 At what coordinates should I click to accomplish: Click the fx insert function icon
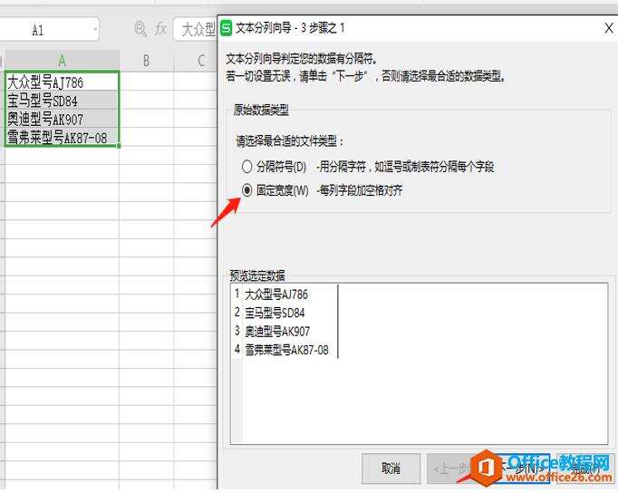click(160, 29)
